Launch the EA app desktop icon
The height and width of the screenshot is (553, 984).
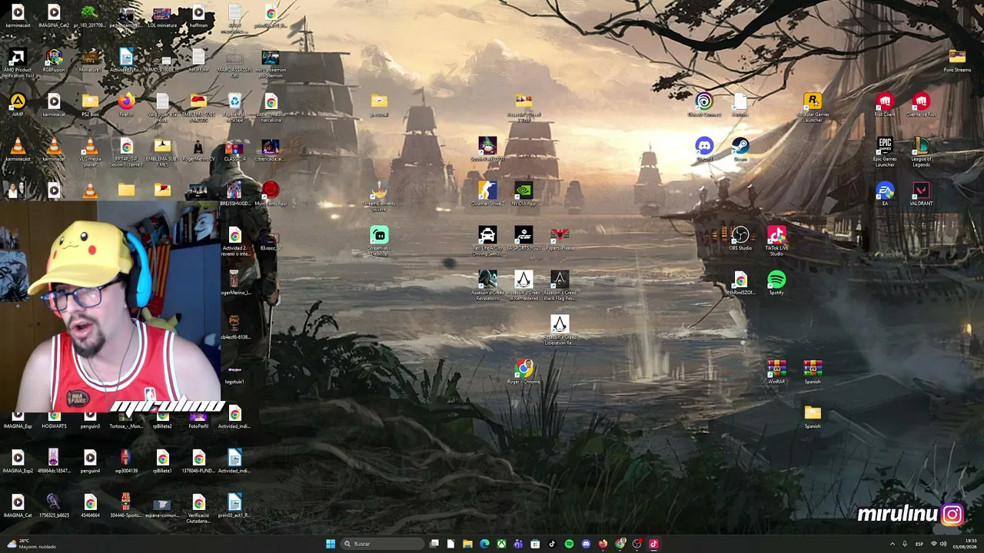click(885, 194)
